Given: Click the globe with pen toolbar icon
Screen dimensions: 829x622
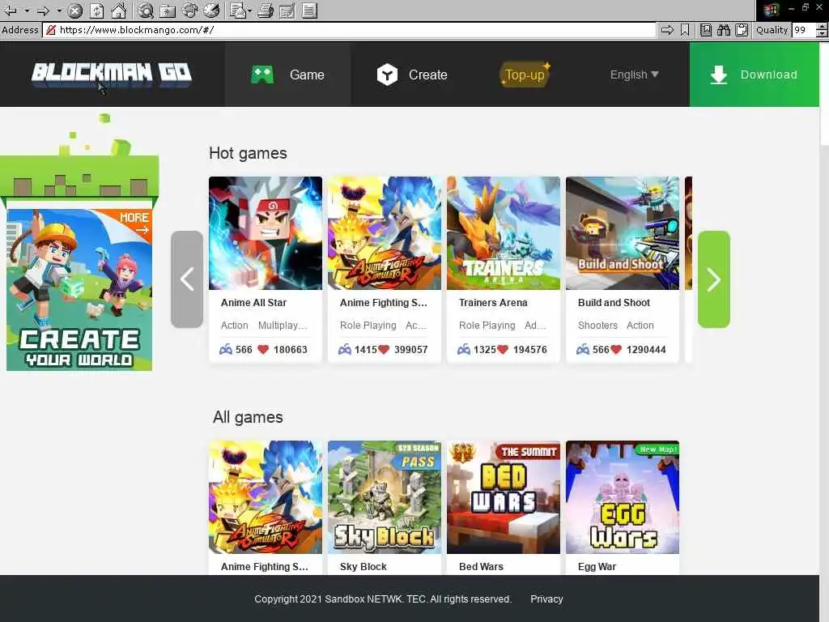Looking at the screenshot, I should click(x=211, y=10).
